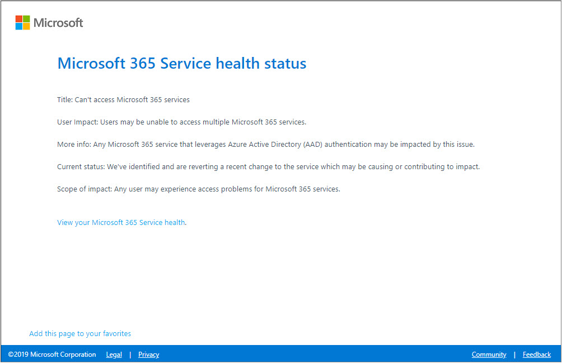Click the Title: Can't access Microsoft 365 services line
The width and height of the screenshot is (562, 364).
point(123,100)
